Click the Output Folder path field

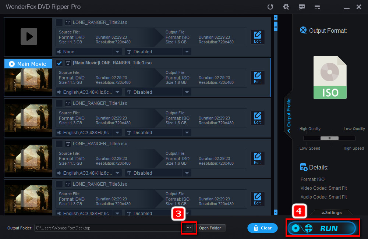[109, 228]
